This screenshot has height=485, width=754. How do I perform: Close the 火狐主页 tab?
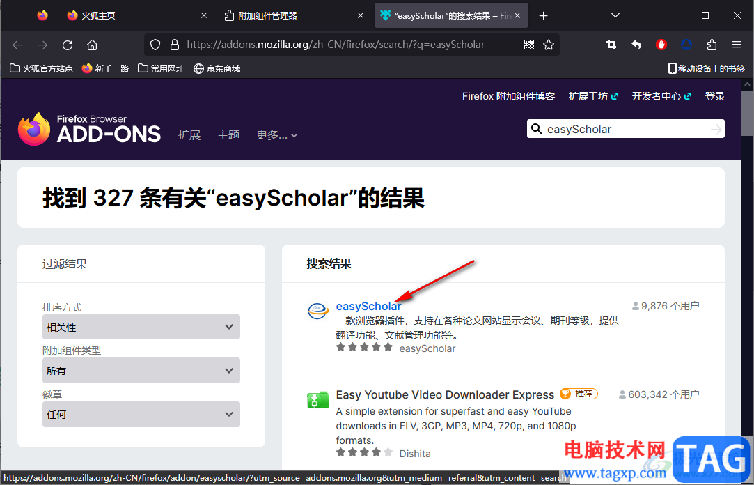(204, 15)
